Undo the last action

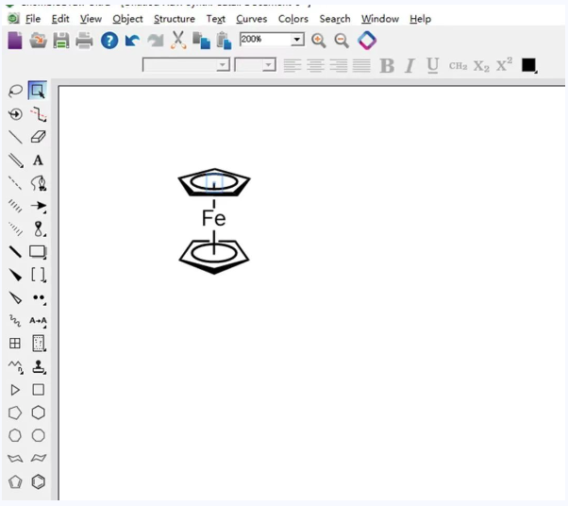click(x=132, y=41)
